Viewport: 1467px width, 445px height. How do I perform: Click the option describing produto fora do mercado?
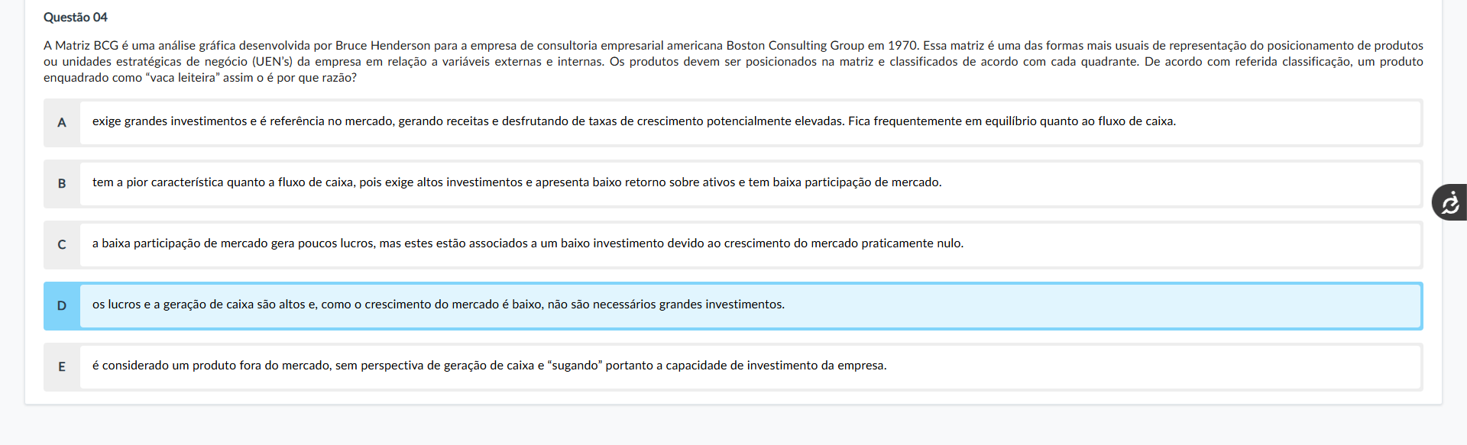(489, 366)
